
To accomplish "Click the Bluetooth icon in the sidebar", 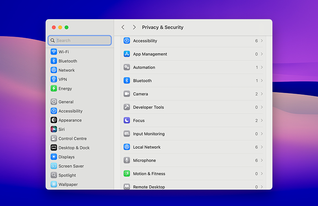I will [54, 61].
